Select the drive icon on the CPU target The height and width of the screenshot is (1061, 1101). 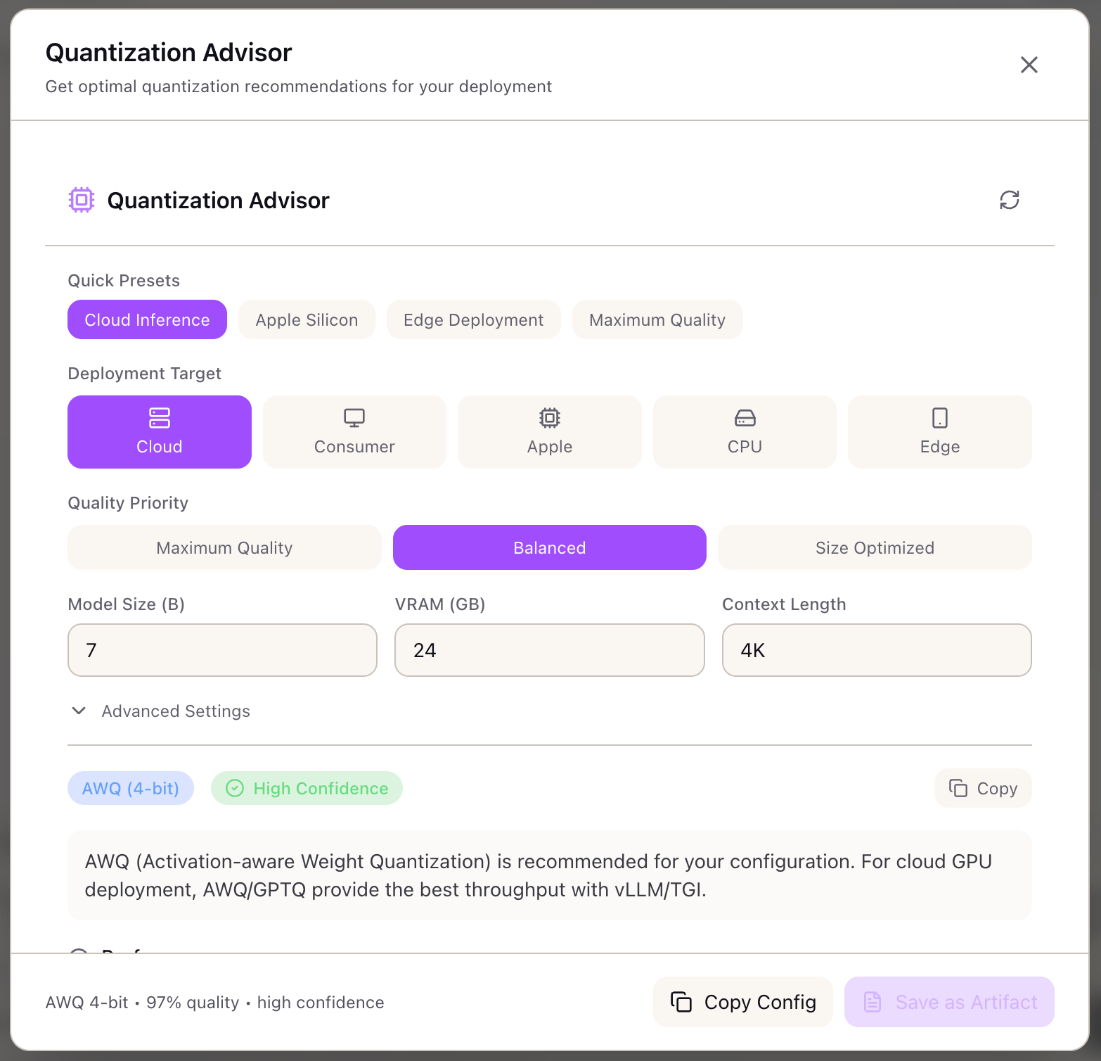745,417
